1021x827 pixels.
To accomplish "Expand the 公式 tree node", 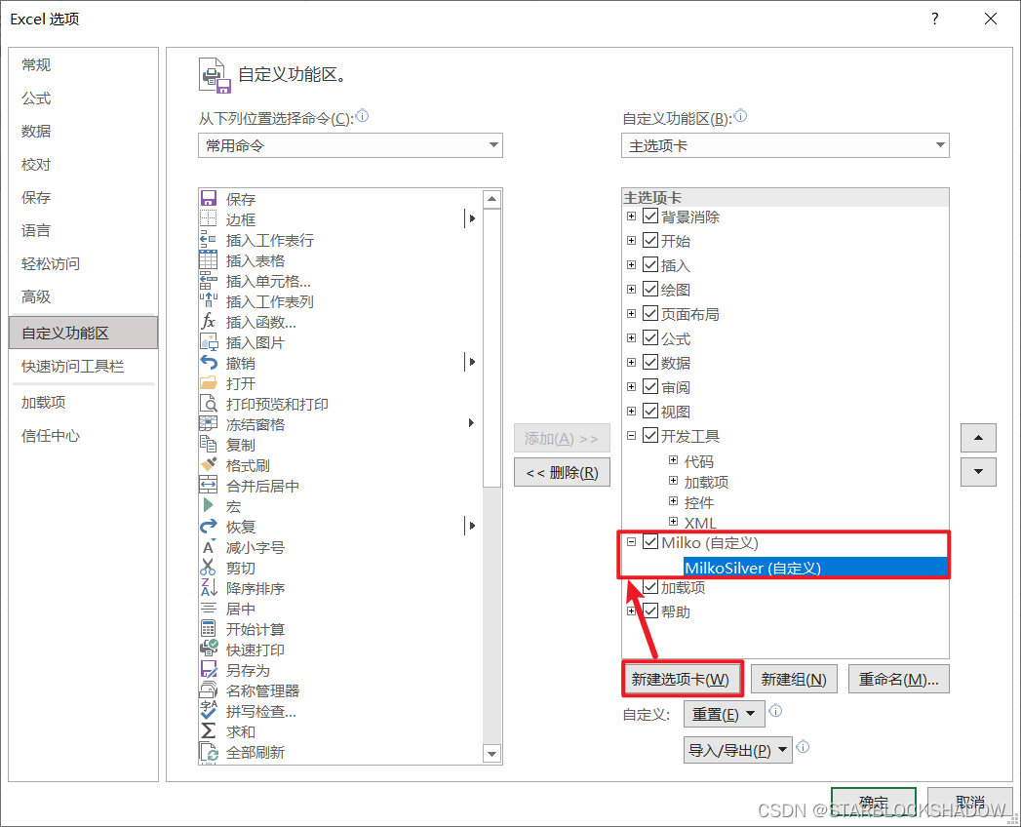I will [631, 338].
